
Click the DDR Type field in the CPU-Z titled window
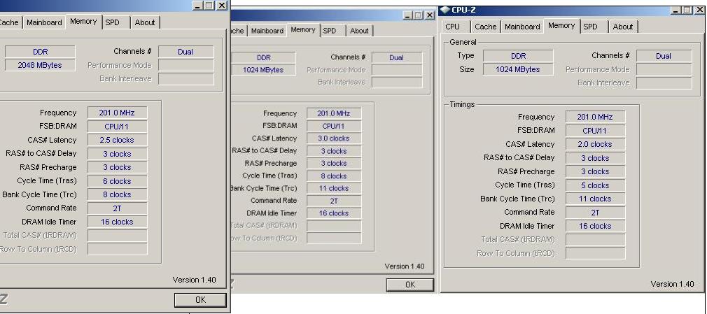[x=517, y=56]
